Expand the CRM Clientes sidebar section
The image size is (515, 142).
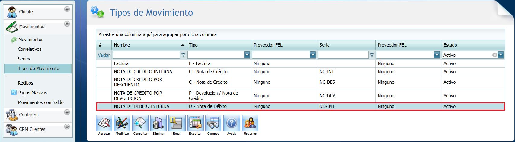point(67,127)
